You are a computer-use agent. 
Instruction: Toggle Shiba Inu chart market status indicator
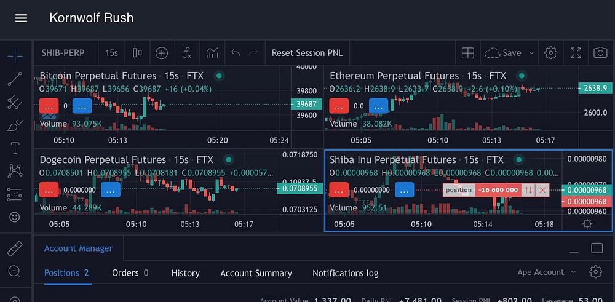(x=518, y=159)
